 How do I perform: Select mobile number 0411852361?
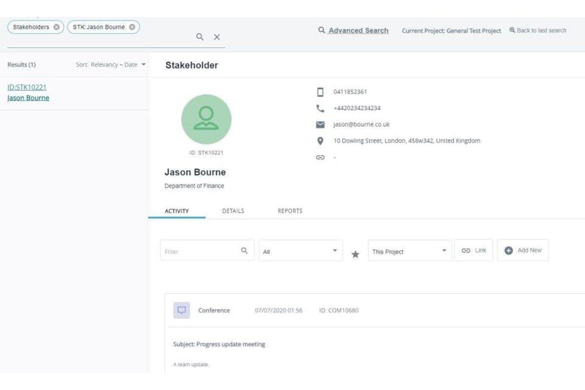click(350, 92)
